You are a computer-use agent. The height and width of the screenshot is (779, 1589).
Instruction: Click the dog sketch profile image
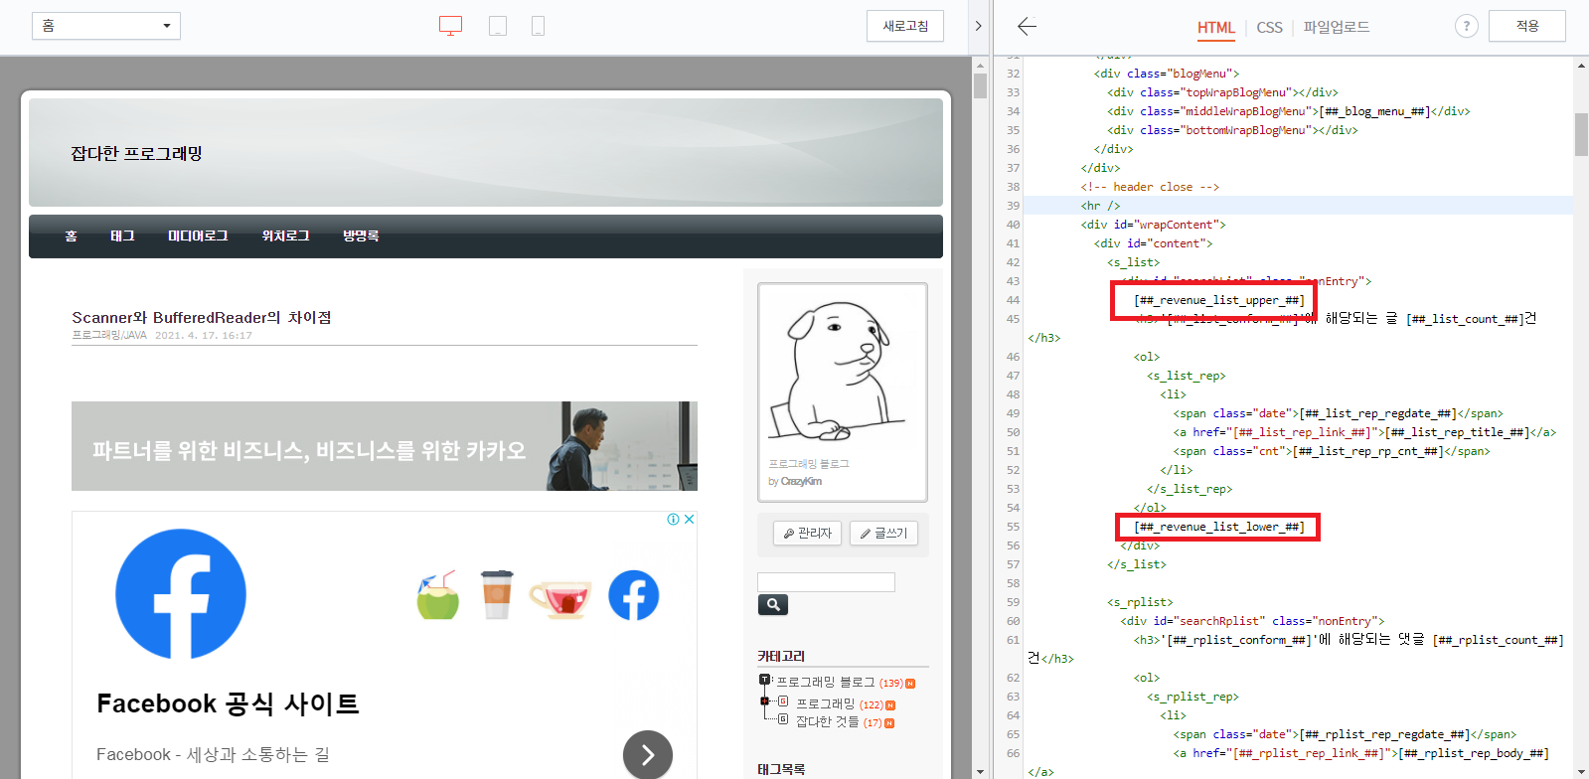point(843,370)
